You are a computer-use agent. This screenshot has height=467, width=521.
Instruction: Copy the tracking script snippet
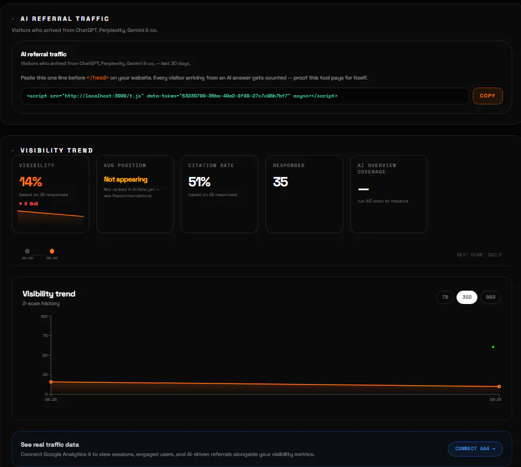pos(487,96)
